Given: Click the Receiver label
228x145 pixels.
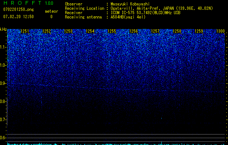Looking at the screenshot, I should pos(74,13).
